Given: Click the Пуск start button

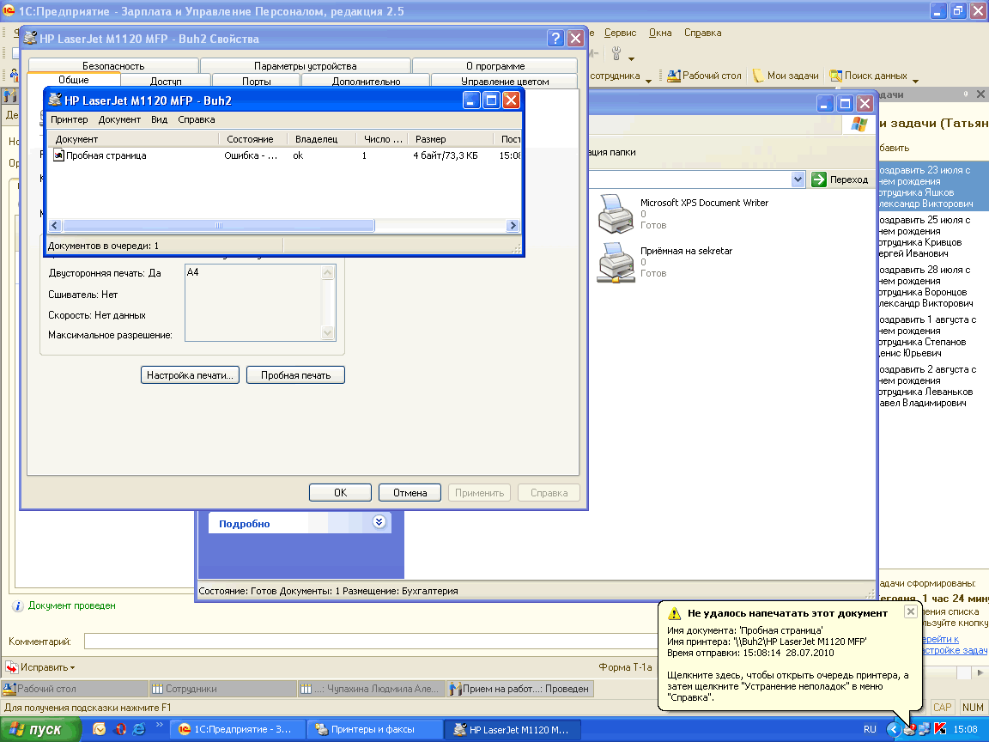Looking at the screenshot, I should tap(39, 729).
